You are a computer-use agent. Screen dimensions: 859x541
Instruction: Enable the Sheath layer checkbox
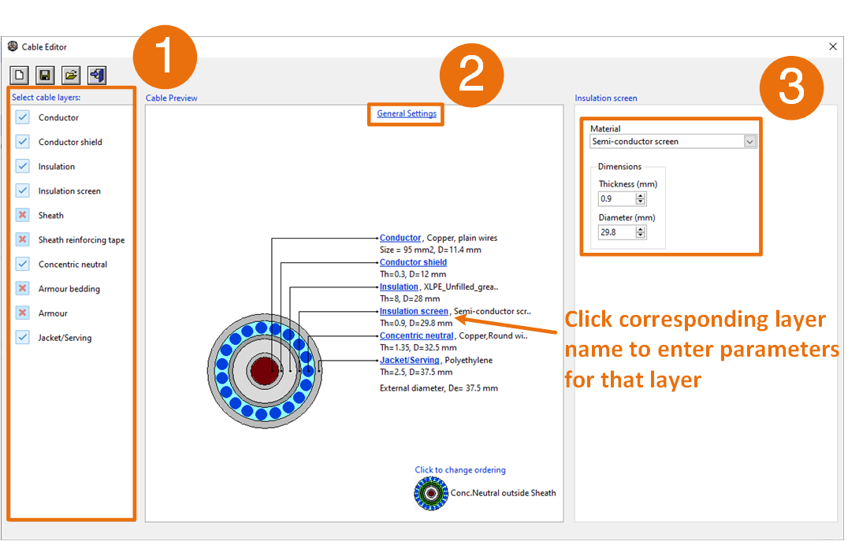click(23, 215)
